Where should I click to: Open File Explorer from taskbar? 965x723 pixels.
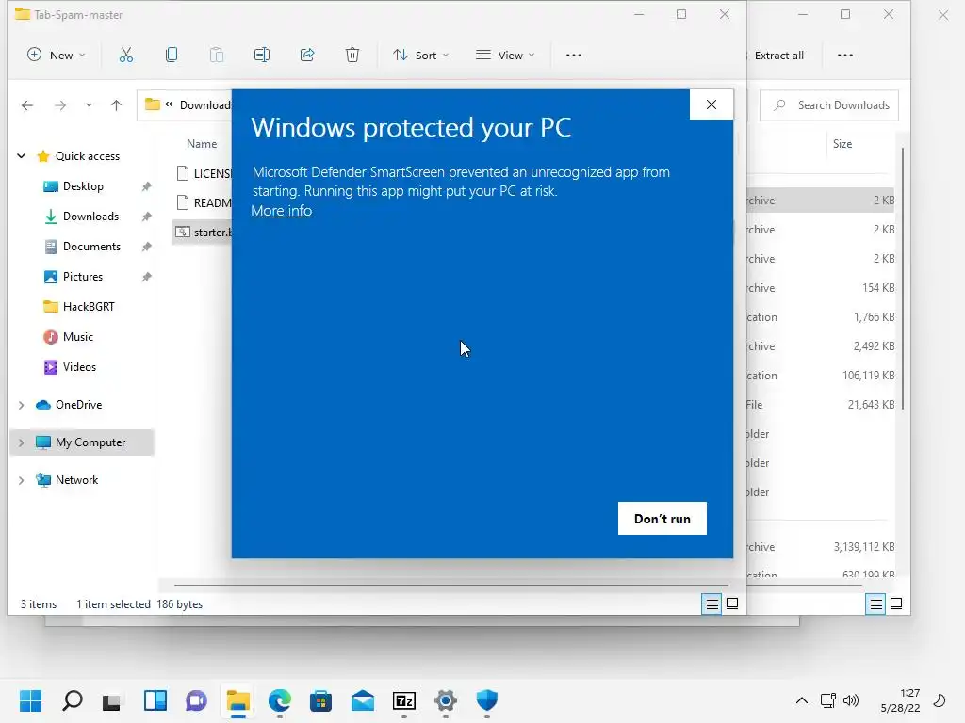pos(238,700)
